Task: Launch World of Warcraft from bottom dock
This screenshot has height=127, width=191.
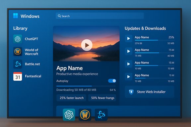Action: [85, 115]
